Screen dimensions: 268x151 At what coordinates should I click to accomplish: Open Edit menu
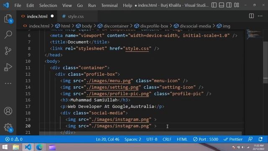pyautogui.click(x=30, y=5)
